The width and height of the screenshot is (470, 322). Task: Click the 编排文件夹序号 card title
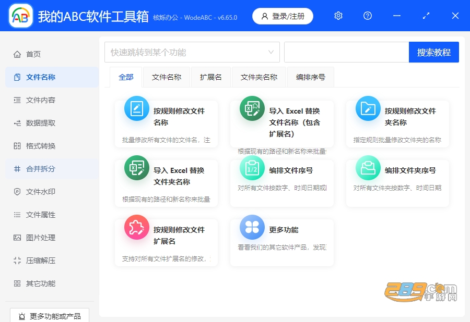[x=410, y=170]
